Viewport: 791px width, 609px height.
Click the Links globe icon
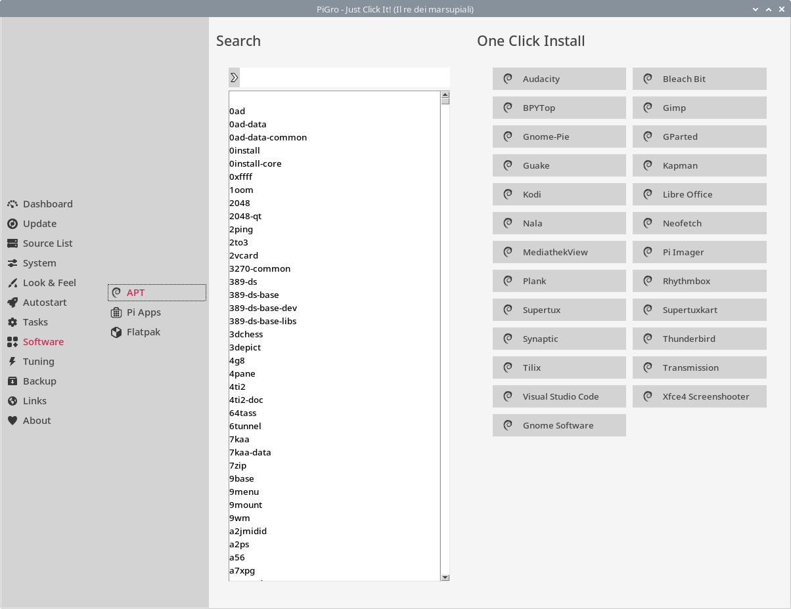click(x=12, y=401)
